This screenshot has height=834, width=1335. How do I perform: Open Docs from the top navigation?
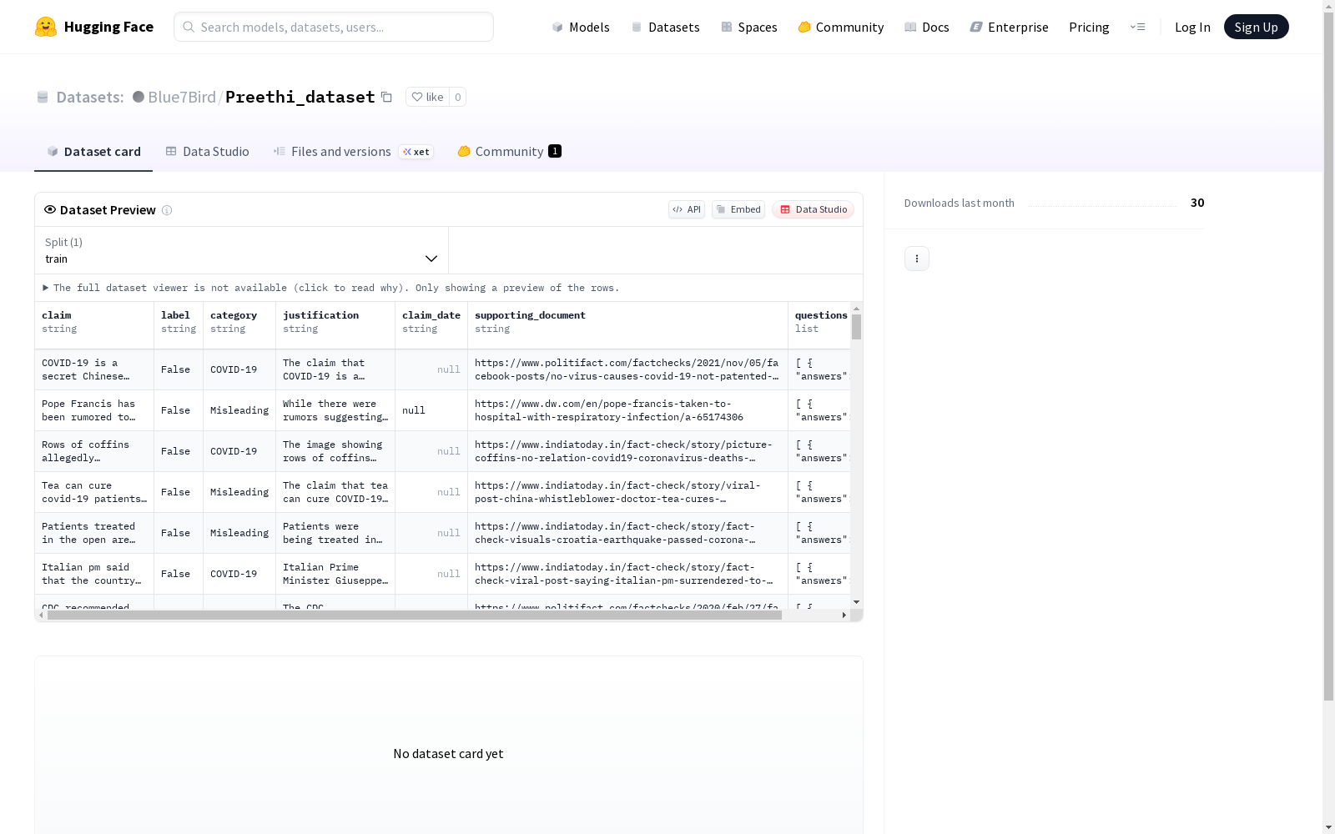[x=926, y=27]
